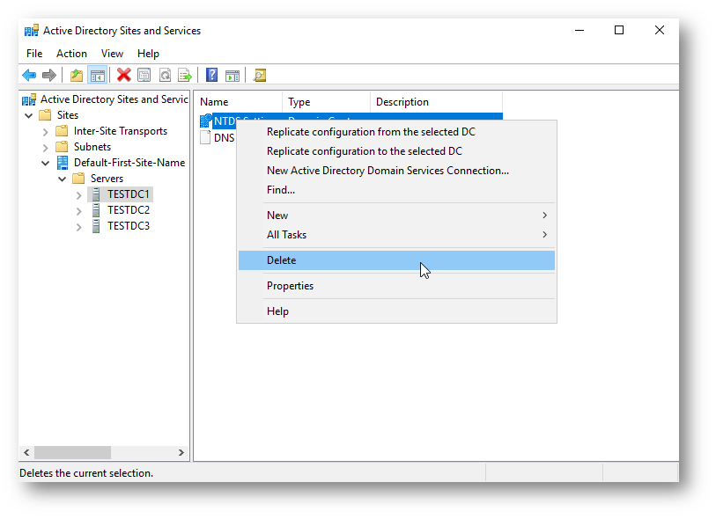Open the Action menu
The width and height of the screenshot is (716, 519).
(71, 54)
